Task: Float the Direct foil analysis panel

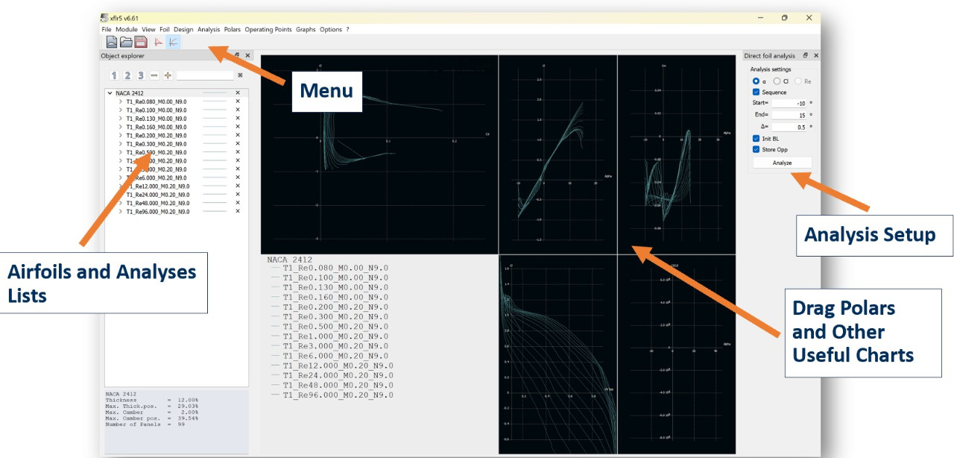Action: [805, 56]
